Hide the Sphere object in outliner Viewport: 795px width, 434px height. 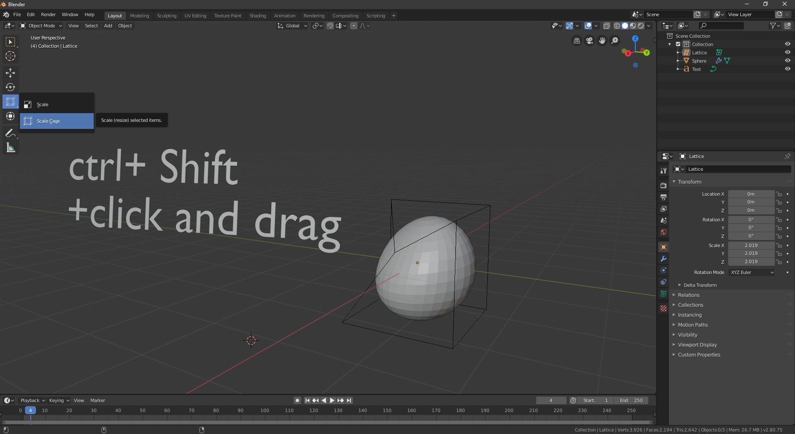[788, 61]
